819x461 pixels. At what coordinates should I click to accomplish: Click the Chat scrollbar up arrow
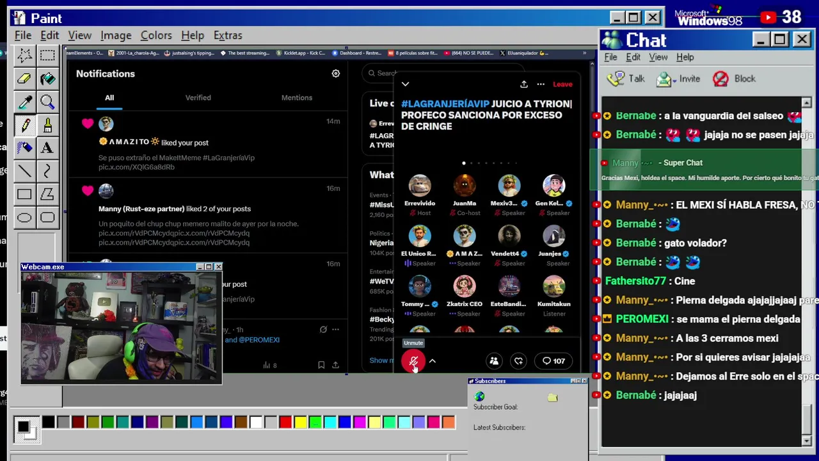click(806, 102)
